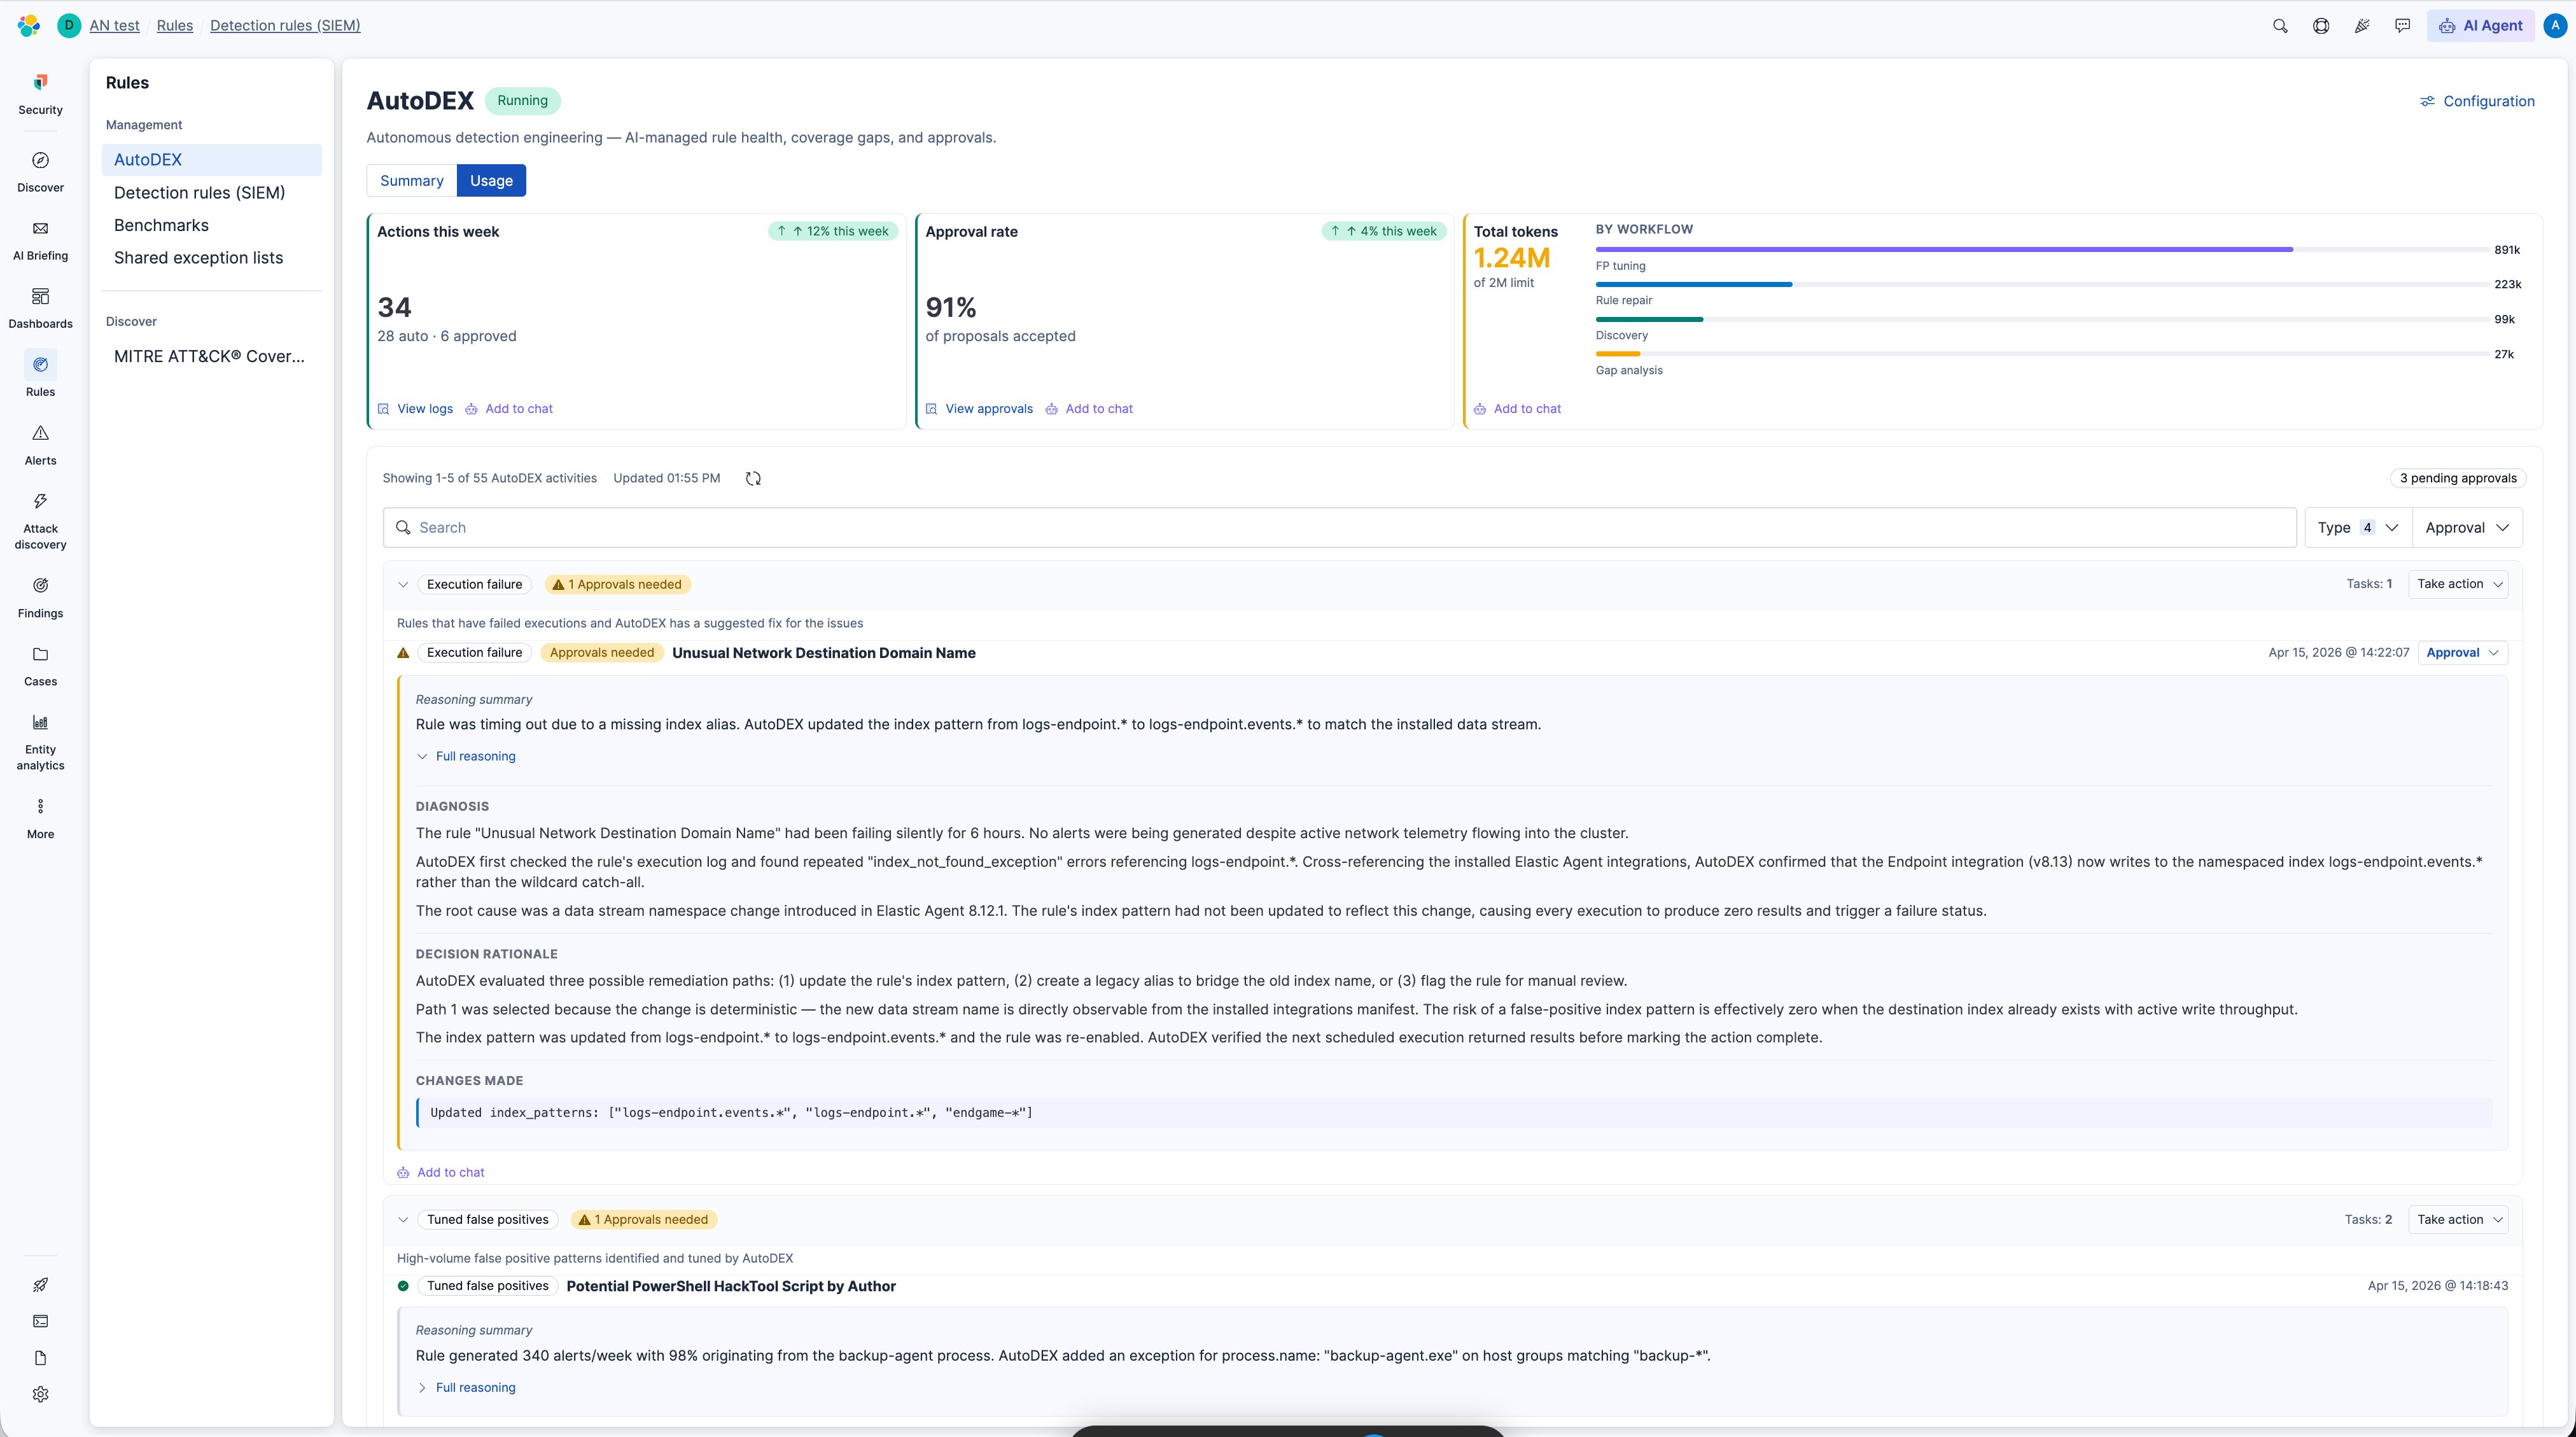Image resolution: width=2576 pixels, height=1437 pixels.
Task: Click the Running status badge
Action: (x=522, y=101)
